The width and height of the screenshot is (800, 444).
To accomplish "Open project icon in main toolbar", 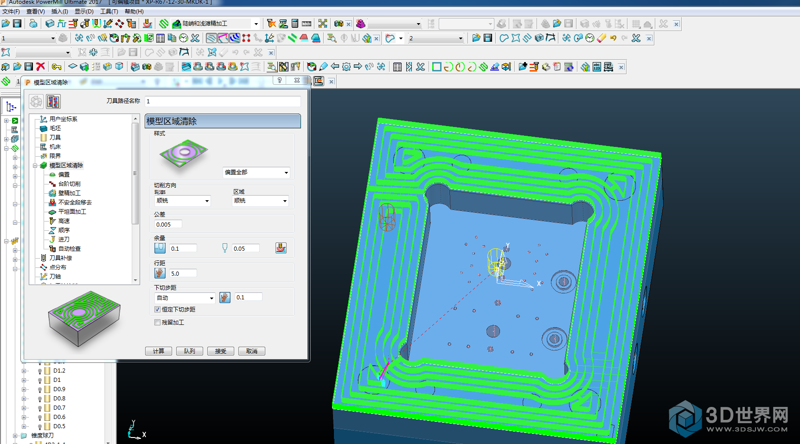I will click(6, 24).
